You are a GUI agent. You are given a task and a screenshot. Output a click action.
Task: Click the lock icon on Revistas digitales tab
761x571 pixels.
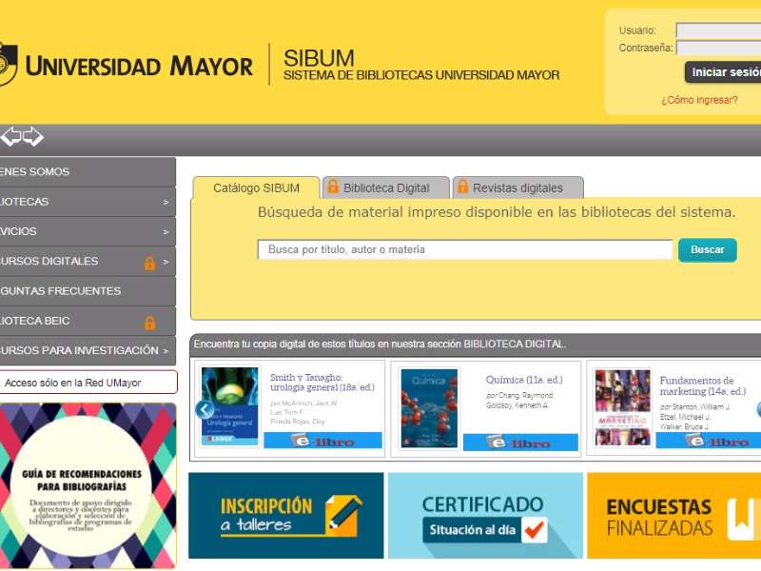click(462, 187)
